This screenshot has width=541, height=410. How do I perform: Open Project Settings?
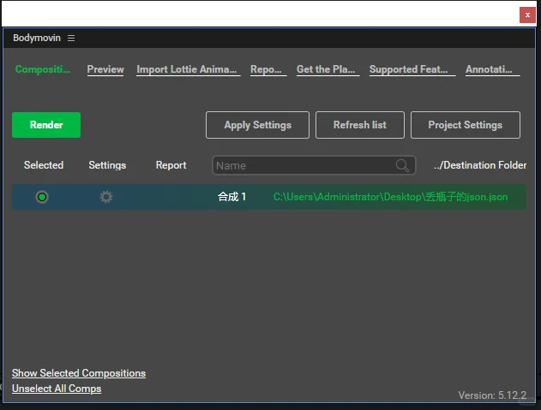point(465,125)
